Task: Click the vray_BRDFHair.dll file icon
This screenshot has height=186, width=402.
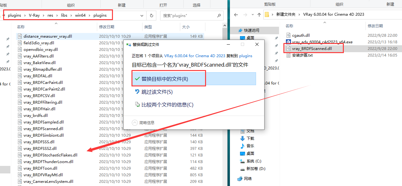Action: point(20,109)
